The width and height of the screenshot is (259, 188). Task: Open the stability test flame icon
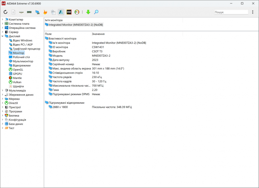point(45,12)
